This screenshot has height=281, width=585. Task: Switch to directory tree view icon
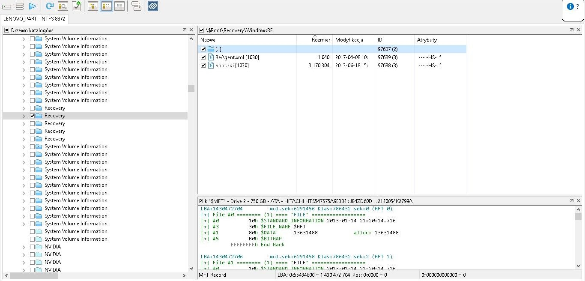point(93,6)
